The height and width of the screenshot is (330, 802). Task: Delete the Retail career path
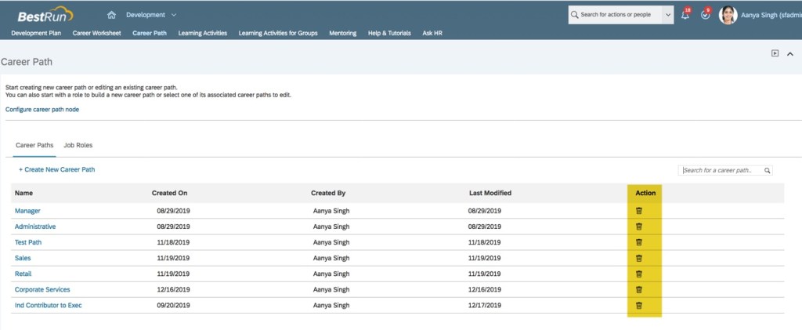pos(638,274)
